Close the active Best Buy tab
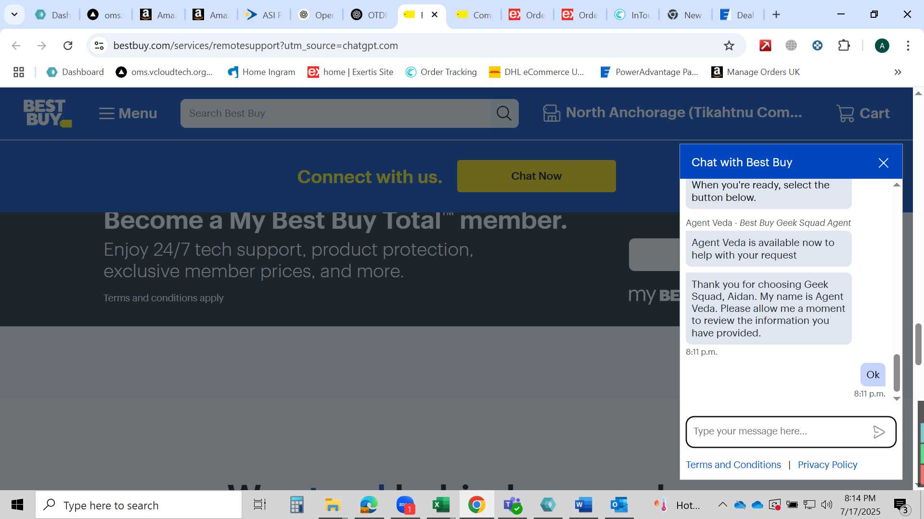The image size is (924, 519). coord(435,14)
